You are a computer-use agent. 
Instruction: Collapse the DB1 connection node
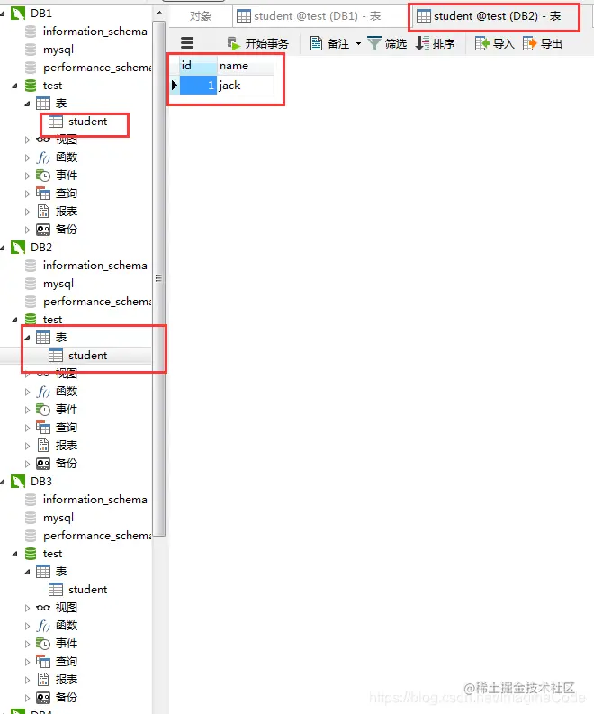click(4, 14)
